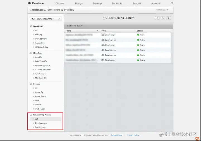Select iPod Touch devices
This screenshot has height=141, width=201.
[40, 109]
